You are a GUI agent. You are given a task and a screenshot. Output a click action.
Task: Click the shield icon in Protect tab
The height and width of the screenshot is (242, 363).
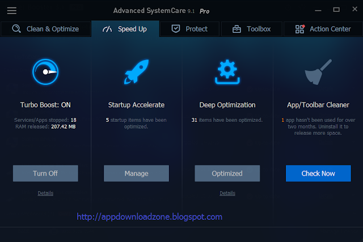click(176, 29)
